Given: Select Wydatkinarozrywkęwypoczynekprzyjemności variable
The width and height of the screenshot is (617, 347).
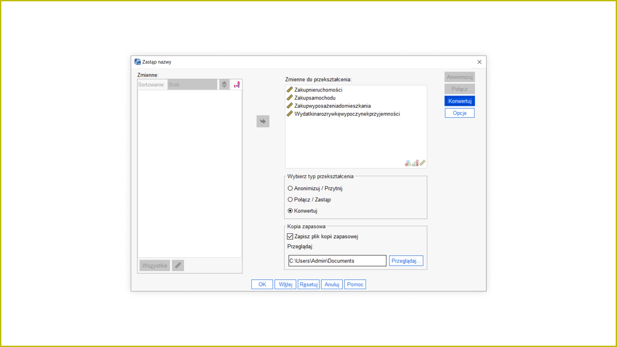Looking at the screenshot, I should pyautogui.click(x=347, y=114).
